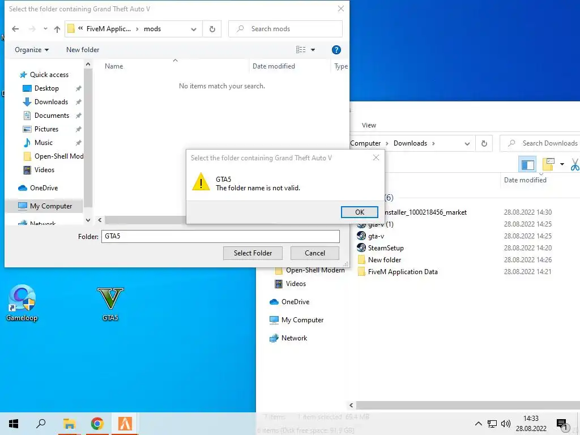This screenshot has width=580, height=435.
Task: Select the installer_1000218456_market file
Action: [425, 212]
